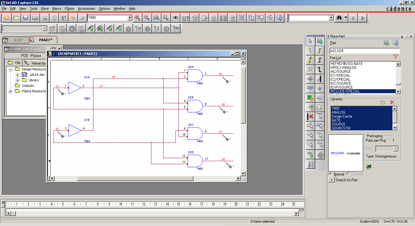Click the Zoom to Region icon

coord(156,18)
